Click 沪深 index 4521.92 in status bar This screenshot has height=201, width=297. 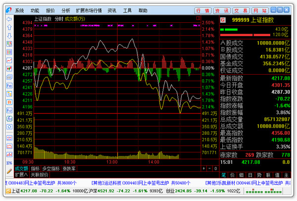pyautogui.click(x=106, y=191)
